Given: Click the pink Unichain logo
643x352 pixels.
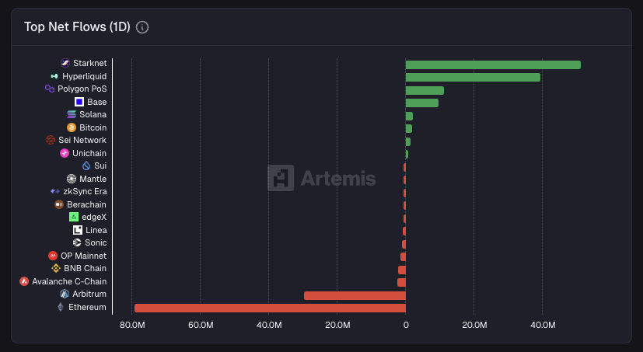Looking at the screenshot, I should 65,153.
